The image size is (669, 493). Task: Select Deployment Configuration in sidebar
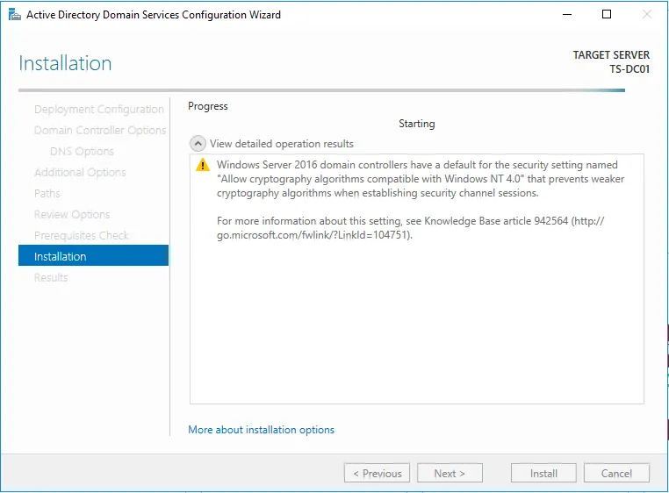click(x=99, y=109)
